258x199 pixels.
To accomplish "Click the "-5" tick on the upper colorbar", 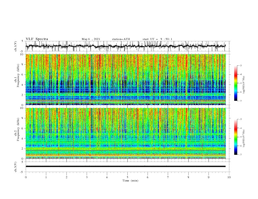I will [x=240, y=83].
